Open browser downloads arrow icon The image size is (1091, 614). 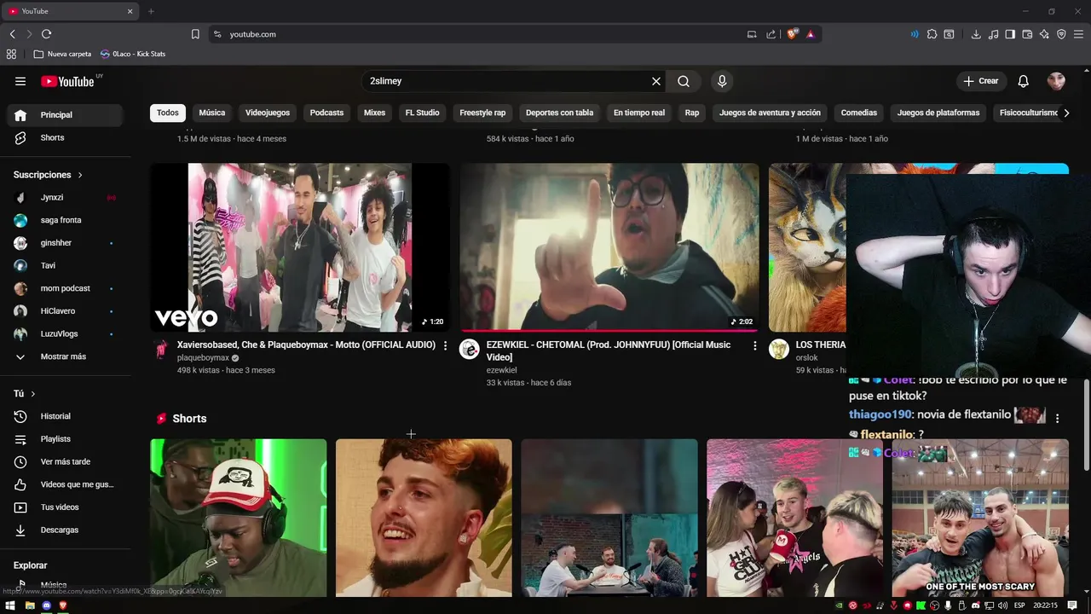(976, 34)
